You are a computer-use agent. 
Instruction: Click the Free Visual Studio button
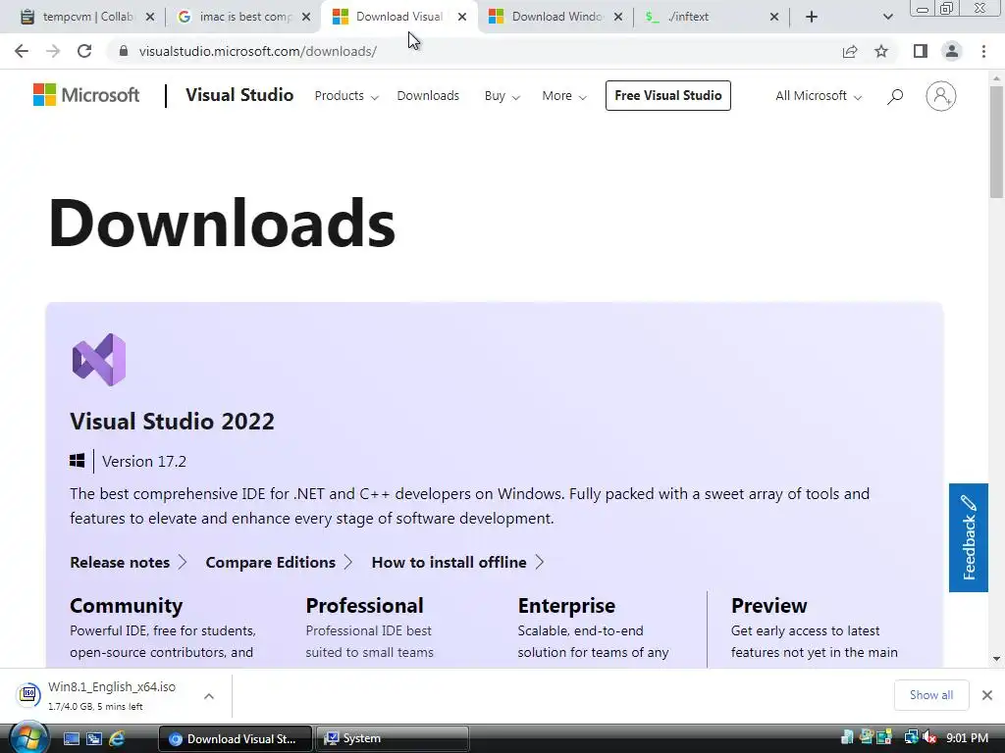coord(667,95)
